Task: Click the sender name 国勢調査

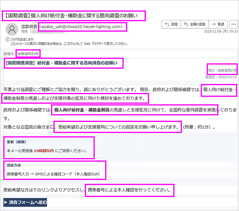Action: 30,27
